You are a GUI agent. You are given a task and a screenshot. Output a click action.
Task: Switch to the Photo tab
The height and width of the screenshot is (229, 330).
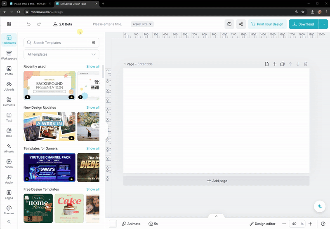9,70
